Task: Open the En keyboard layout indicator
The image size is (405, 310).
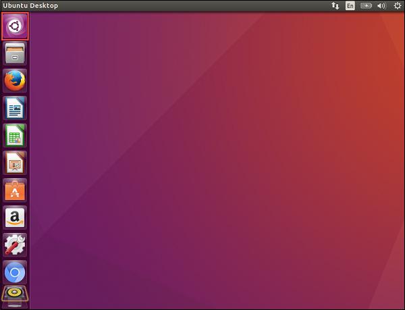Action: (x=350, y=5)
